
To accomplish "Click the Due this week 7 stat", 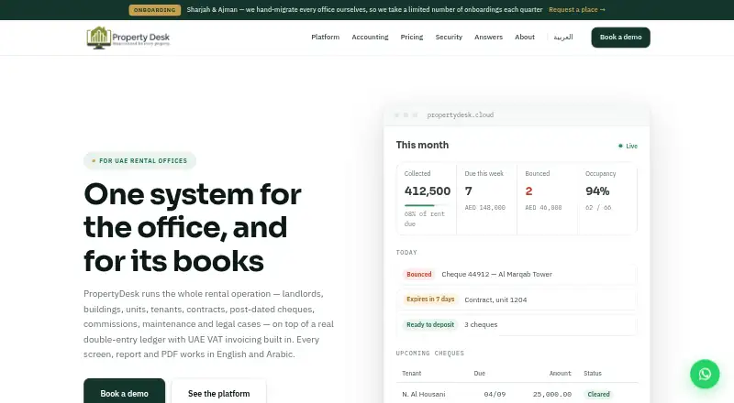I will (487, 198).
